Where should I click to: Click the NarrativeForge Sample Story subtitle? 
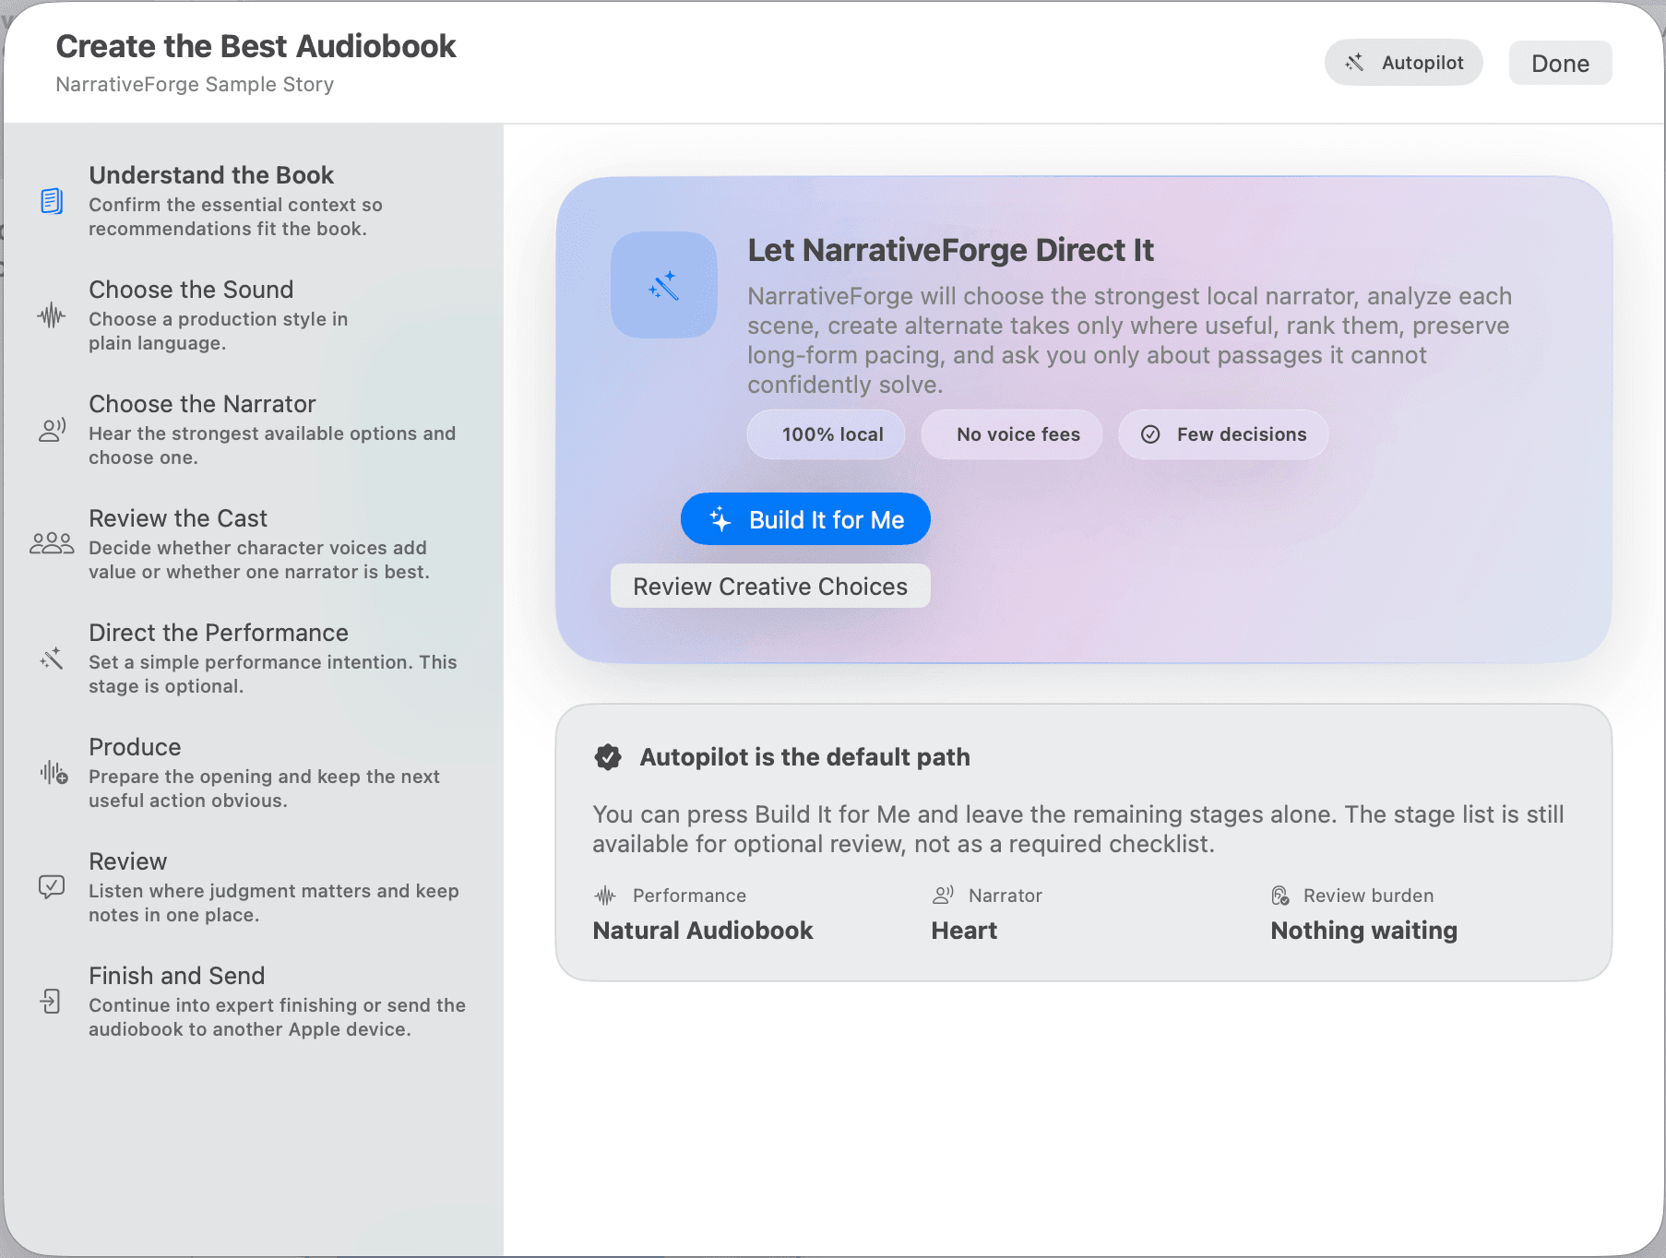[x=195, y=84]
